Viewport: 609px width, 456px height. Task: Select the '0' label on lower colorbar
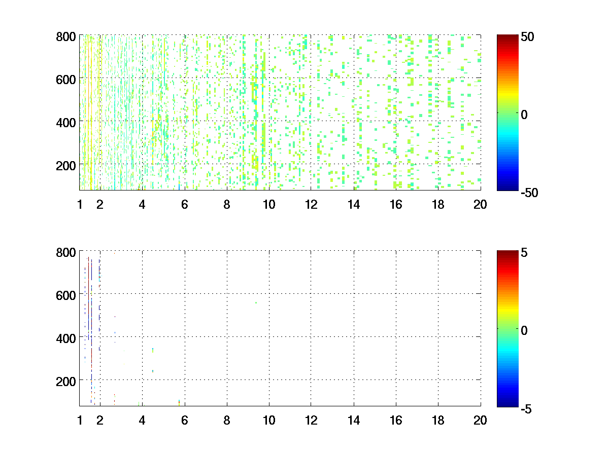tap(524, 330)
